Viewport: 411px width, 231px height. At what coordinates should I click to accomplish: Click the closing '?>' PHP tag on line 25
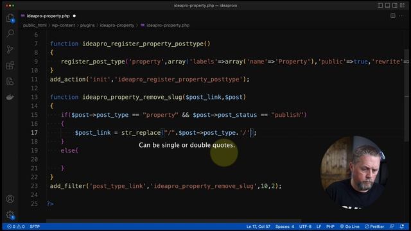[x=50, y=204]
